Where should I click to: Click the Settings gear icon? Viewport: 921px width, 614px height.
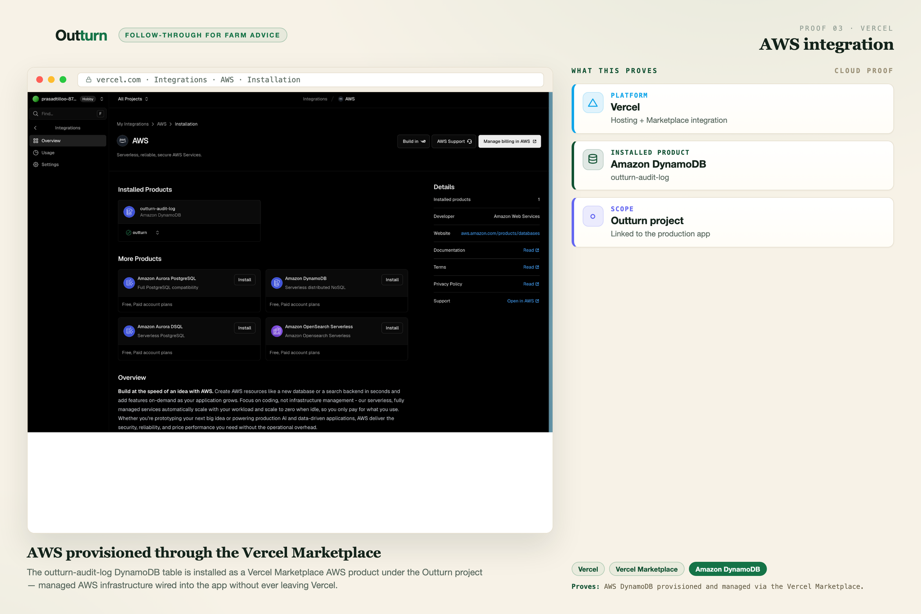tap(36, 164)
